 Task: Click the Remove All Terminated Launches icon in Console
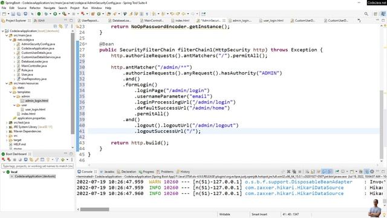[x=294, y=171]
